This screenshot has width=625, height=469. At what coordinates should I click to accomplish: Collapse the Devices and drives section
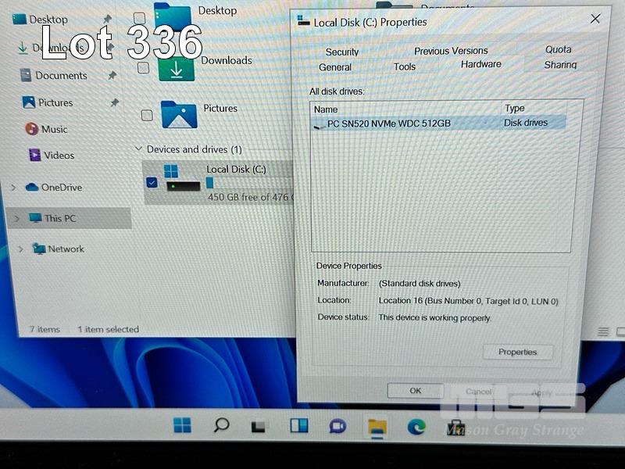tap(138, 149)
